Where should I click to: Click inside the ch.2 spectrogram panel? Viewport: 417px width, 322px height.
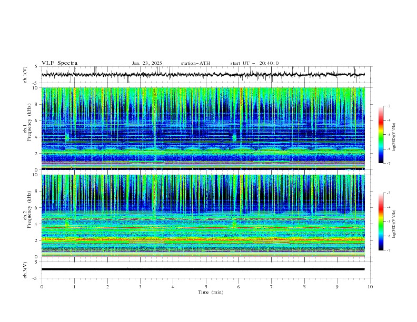203,216
